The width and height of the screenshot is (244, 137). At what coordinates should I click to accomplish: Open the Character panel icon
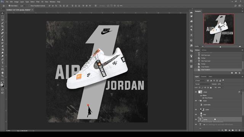click(x=191, y=26)
